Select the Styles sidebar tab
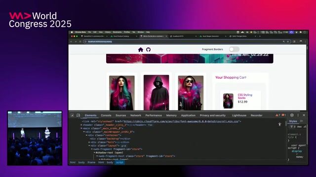This screenshot has height=177, width=316. (293, 121)
